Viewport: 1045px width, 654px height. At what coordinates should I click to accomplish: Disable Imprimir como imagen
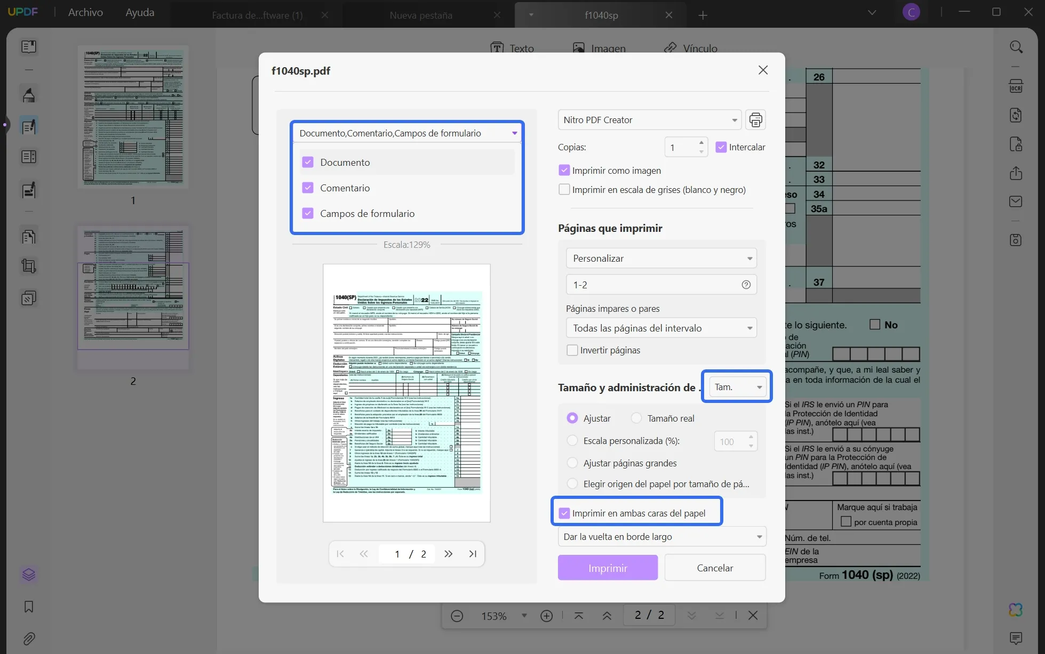pyautogui.click(x=564, y=170)
